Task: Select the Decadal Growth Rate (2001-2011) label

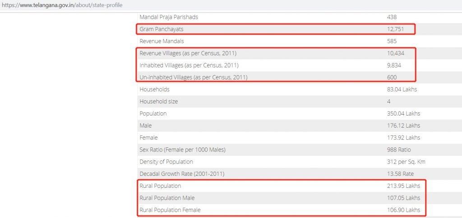Action: (x=182, y=174)
